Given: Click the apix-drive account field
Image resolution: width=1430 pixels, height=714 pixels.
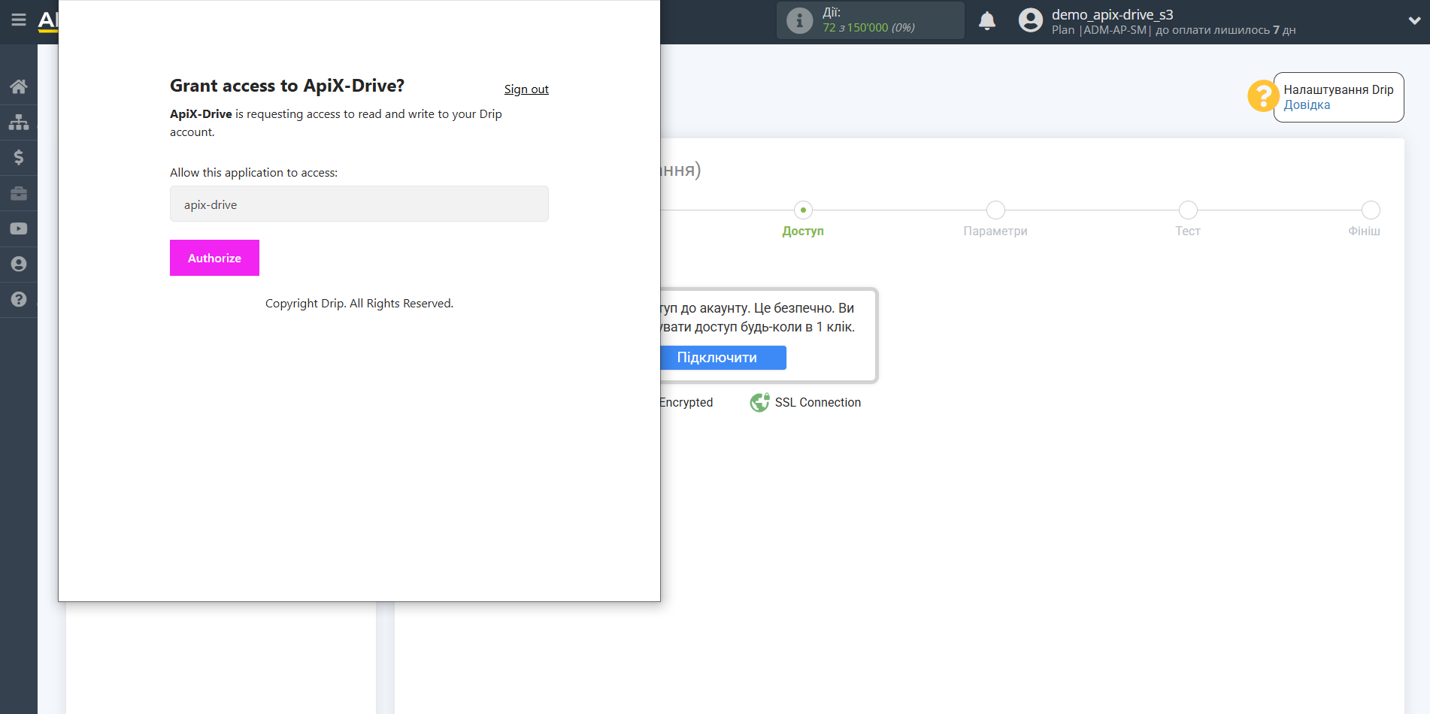Looking at the screenshot, I should point(359,204).
